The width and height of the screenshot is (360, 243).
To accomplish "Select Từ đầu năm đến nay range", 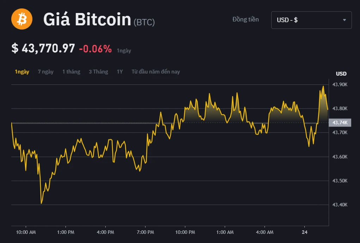I will (x=155, y=72).
